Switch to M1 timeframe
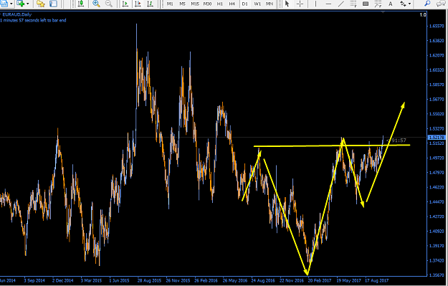The height and width of the screenshot is (286, 448). (170, 4)
